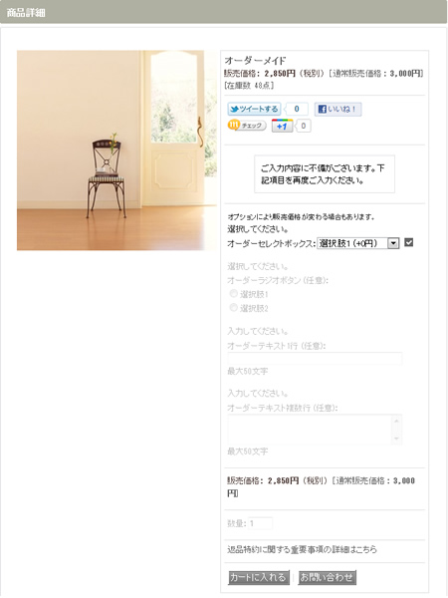Click the up arrow in the multi-line textarea
The height and width of the screenshot is (598, 448).
(396, 421)
